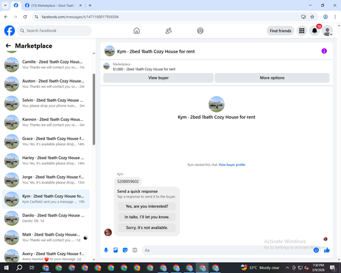341x273 pixels.
Task: Click the 5208959602 message bubble
Action: pyautogui.click(x=128, y=182)
